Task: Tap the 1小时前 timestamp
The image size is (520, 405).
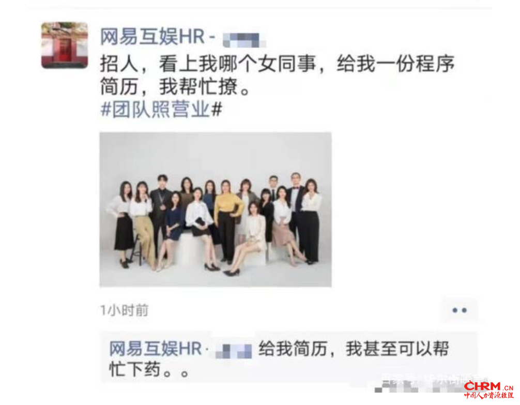Action: pyautogui.click(x=125, y=310)
